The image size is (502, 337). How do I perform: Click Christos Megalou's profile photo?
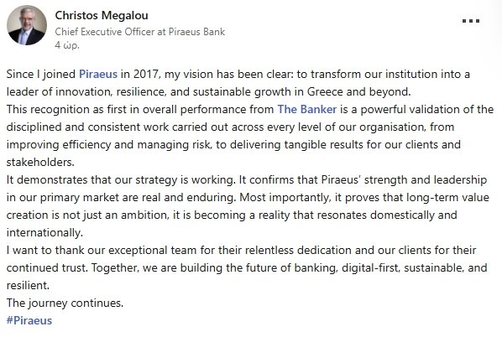pyautogui.click(x=27, y=25)
